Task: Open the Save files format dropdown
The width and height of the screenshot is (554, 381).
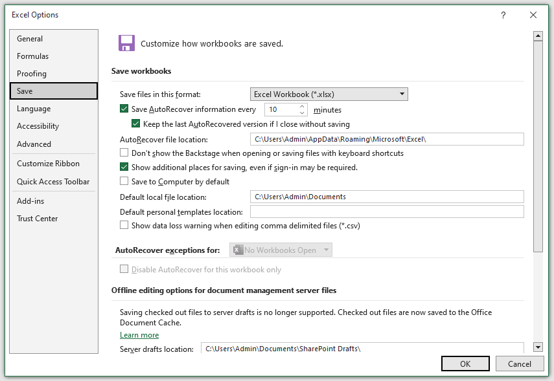Action: pyautogui.click(x=401, y=94)
